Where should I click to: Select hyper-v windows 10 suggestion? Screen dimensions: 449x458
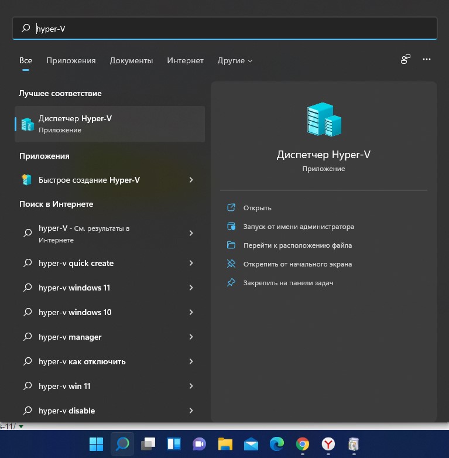coord(110,312)
